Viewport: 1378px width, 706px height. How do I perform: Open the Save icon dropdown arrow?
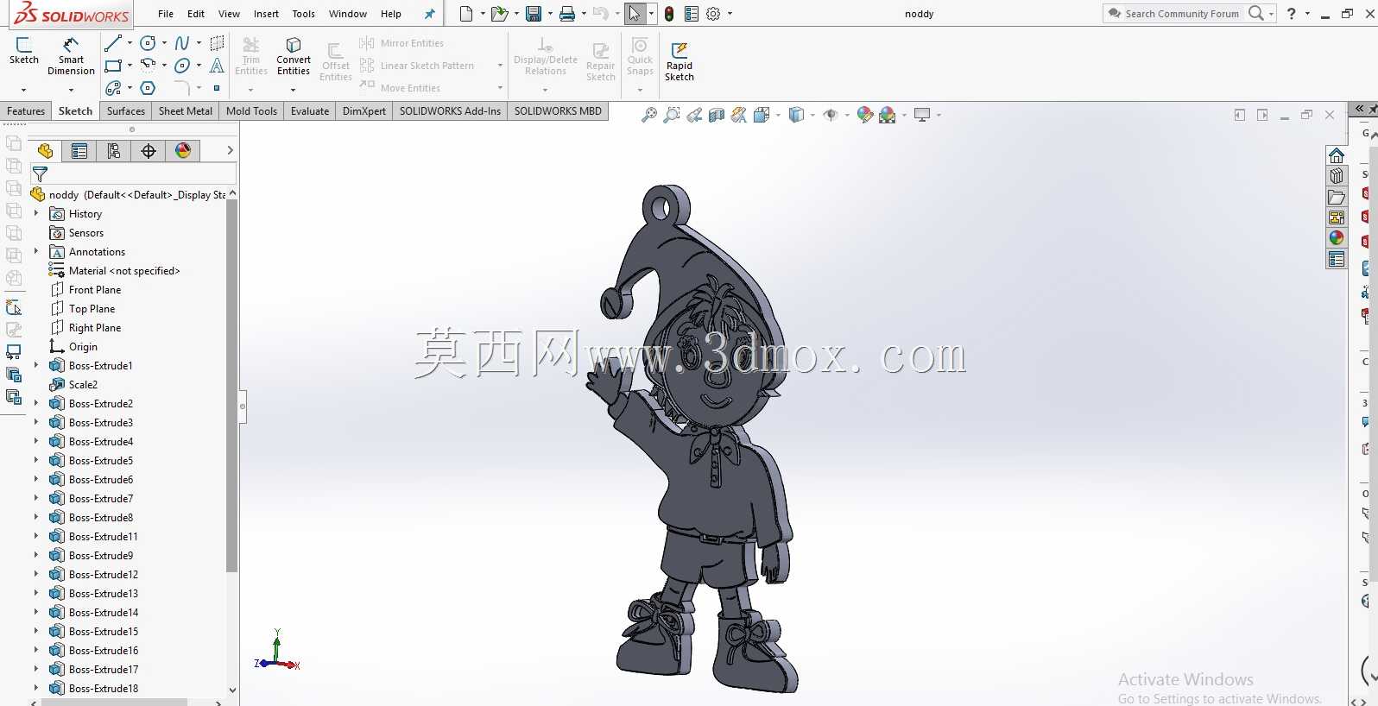pyautogui.click(x=550, y=14)
